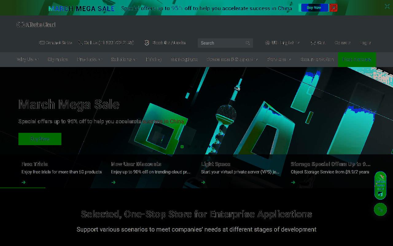Click "Support various scenarios to meet companies' needs" text

pyautogui.click(x=196, y=229)
